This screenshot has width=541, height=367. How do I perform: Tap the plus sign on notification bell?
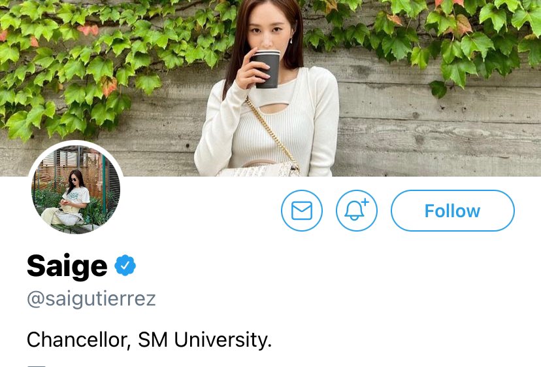coord(365,203)
